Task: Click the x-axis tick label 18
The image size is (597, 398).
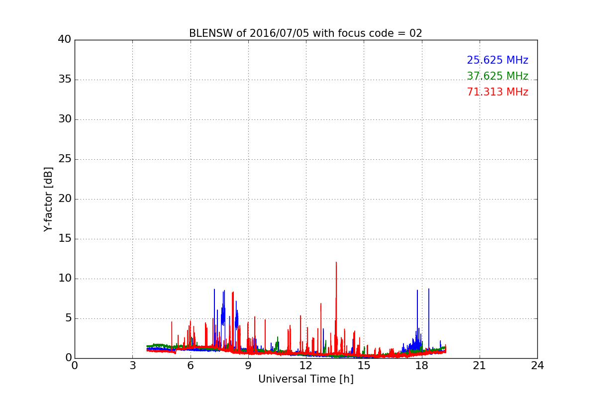Action: point(422,366)
